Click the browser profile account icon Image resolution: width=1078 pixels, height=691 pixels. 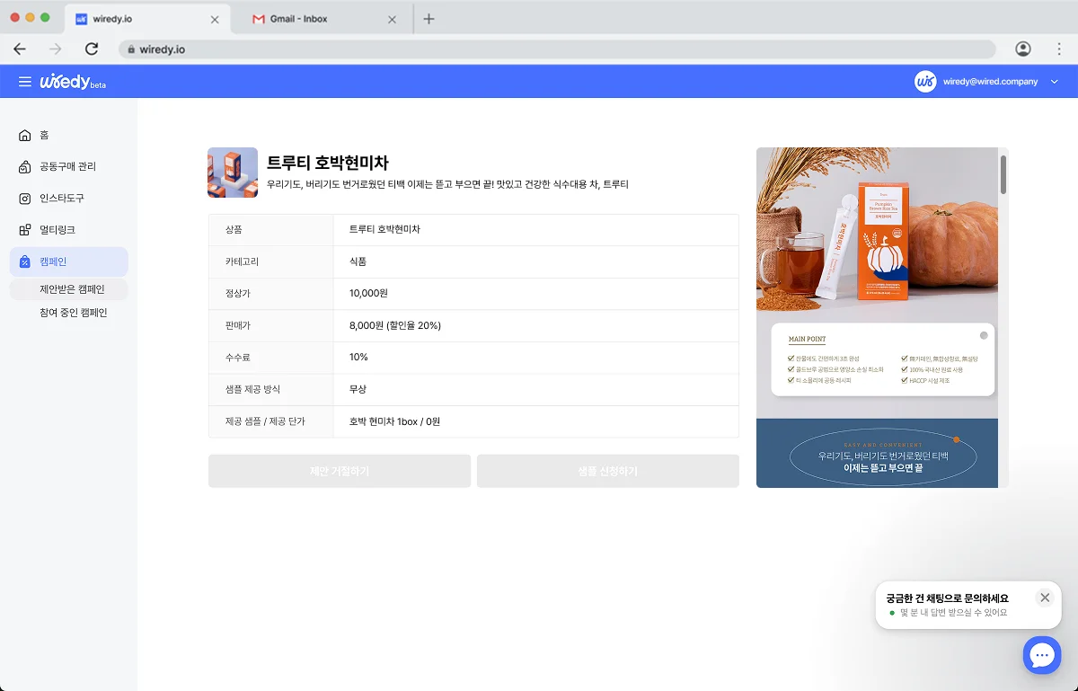click(1025, 49)
